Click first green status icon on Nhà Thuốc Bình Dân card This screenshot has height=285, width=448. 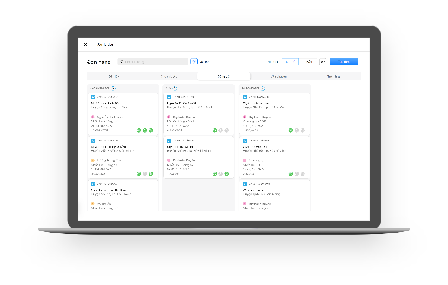tap(139, 130)
